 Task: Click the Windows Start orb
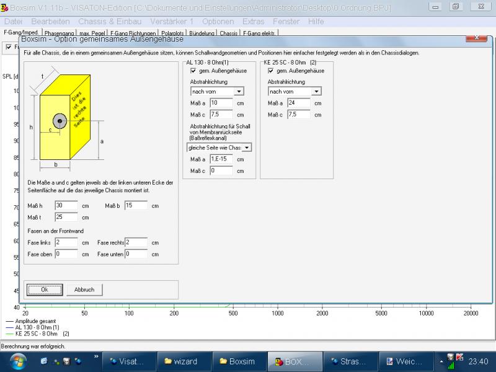click(17, 361)
